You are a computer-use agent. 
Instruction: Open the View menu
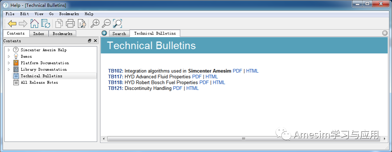point(39,14)
